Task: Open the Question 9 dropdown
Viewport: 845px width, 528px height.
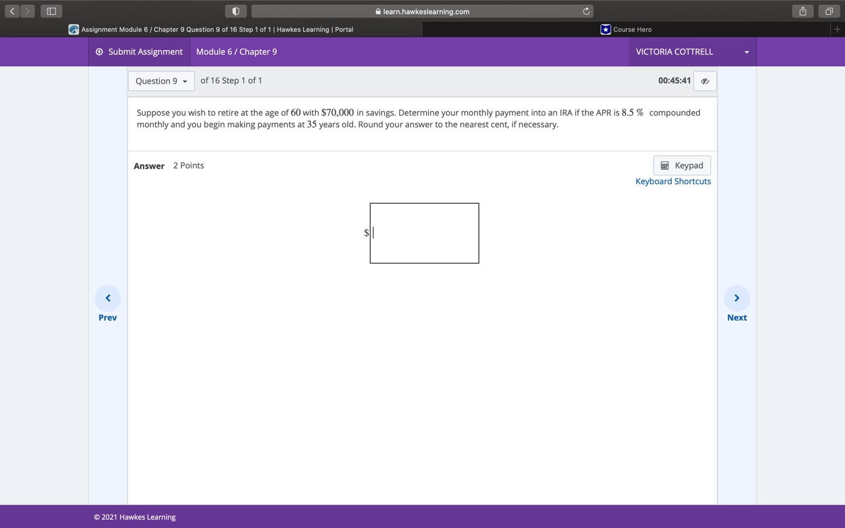Action: point(161,81)
